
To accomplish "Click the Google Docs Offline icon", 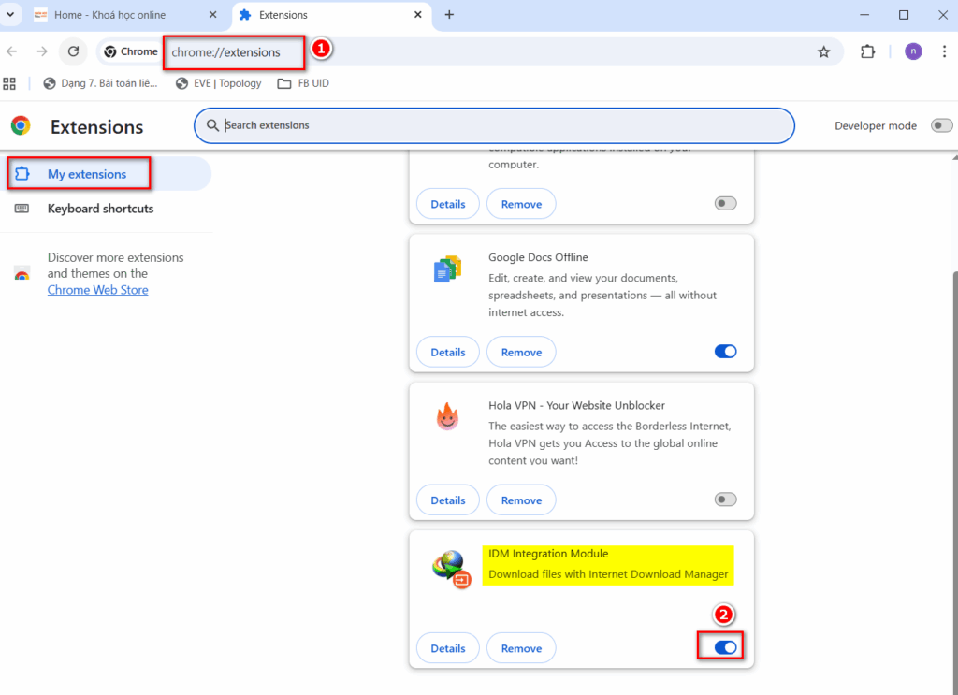I will click(448, 268).
